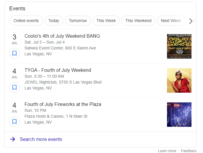Image resolution: width=203 pixels, height=153 pixels.
Task: Save the Coolio's 4th of July event bookmark
Action: pos(14,54)
